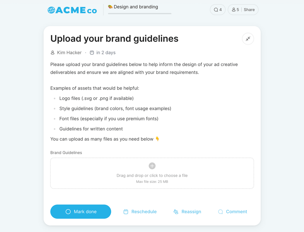Viewport: 304px width, 232px height.
Task: Open the "in 2 days" due date picker
Action: 106,53
